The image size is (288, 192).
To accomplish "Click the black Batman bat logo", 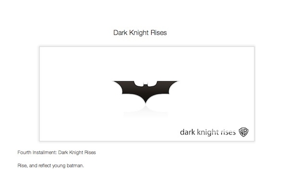I will 145,91.
